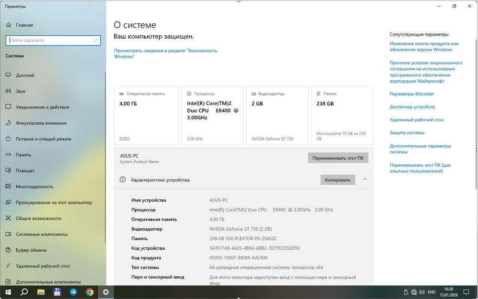Open license agreement Прочтите условия link
Screen dimensions: 478x299
pos(426,72)
